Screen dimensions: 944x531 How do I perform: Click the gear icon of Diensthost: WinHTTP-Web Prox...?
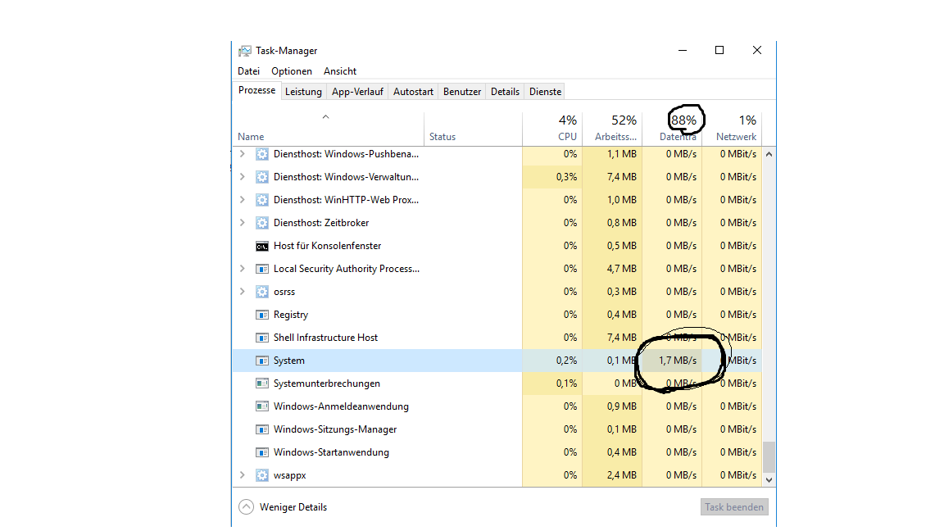(x=262, y=200)
